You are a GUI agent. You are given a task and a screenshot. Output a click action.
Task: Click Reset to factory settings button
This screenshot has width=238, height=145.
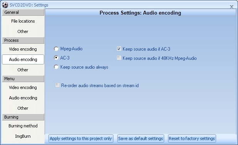tap(192, 138)
